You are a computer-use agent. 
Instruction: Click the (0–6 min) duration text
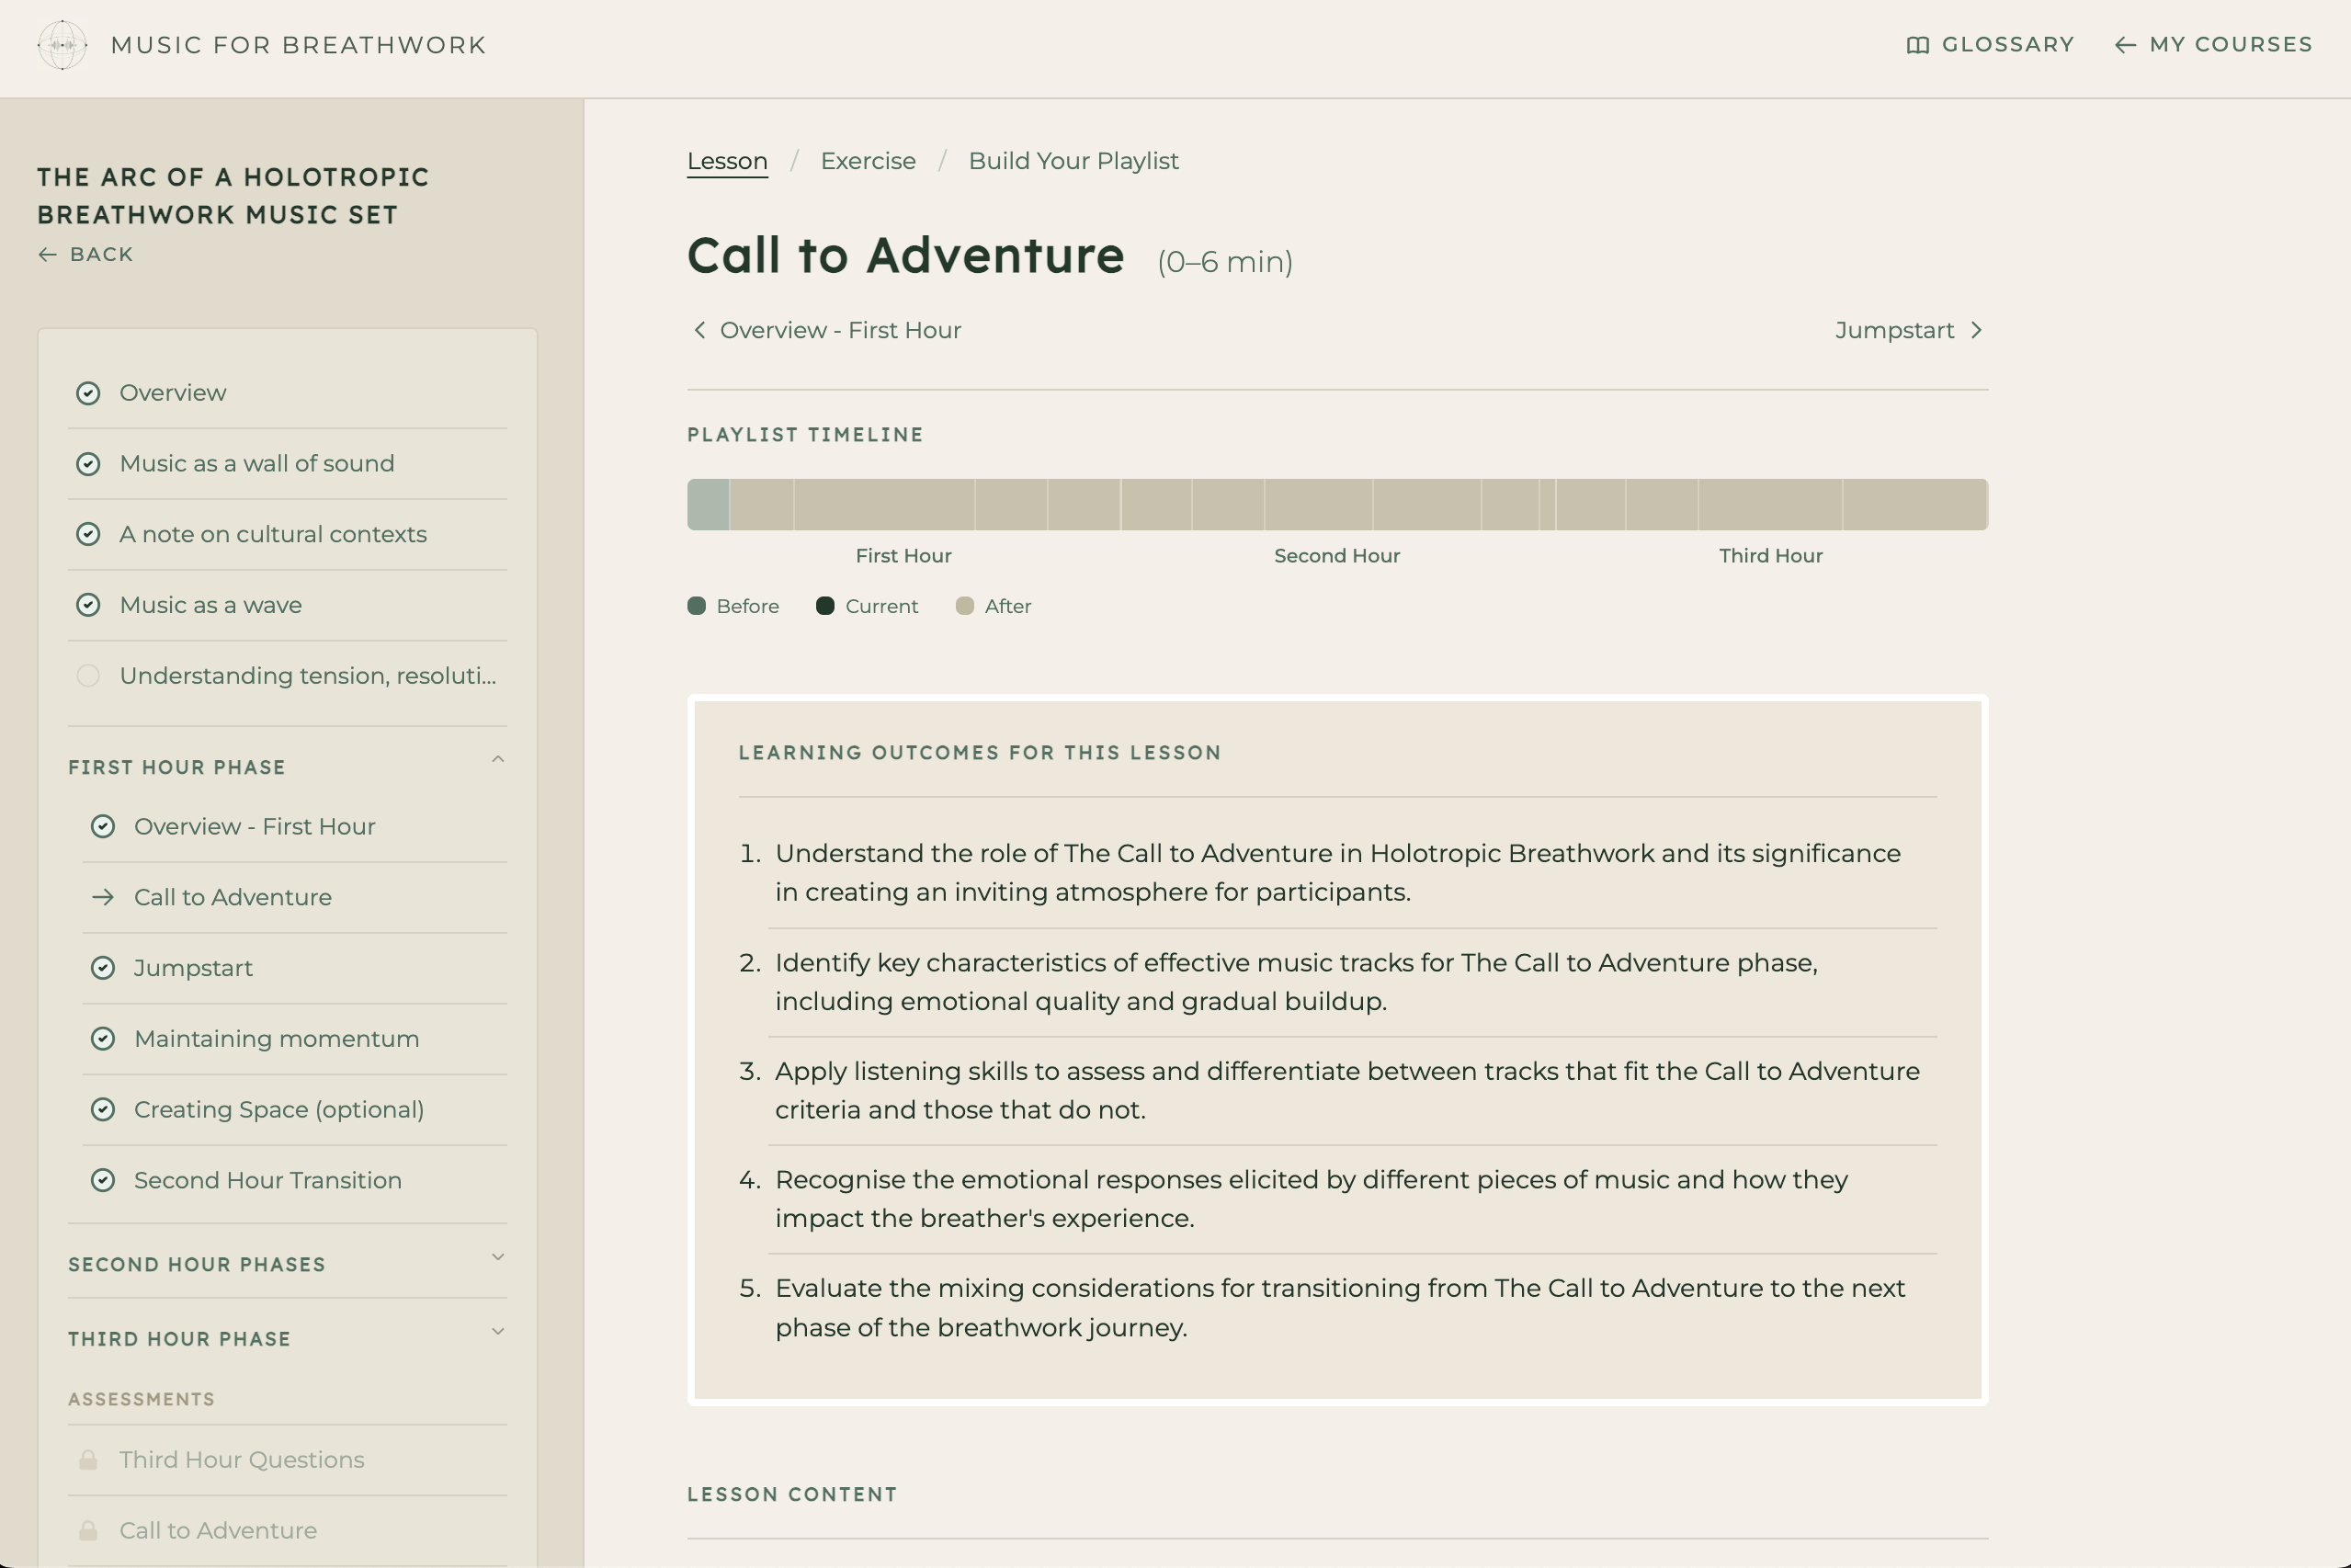pyautogui.click(x=1225, y=262)
